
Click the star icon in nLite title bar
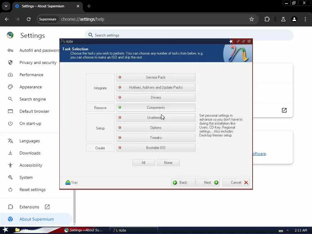[x=231, y=41]
